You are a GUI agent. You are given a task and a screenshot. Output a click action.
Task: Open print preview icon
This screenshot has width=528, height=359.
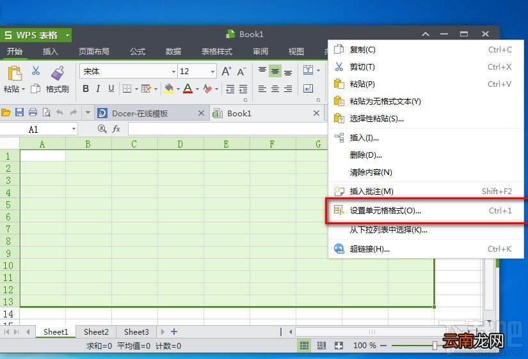[47, 112]
